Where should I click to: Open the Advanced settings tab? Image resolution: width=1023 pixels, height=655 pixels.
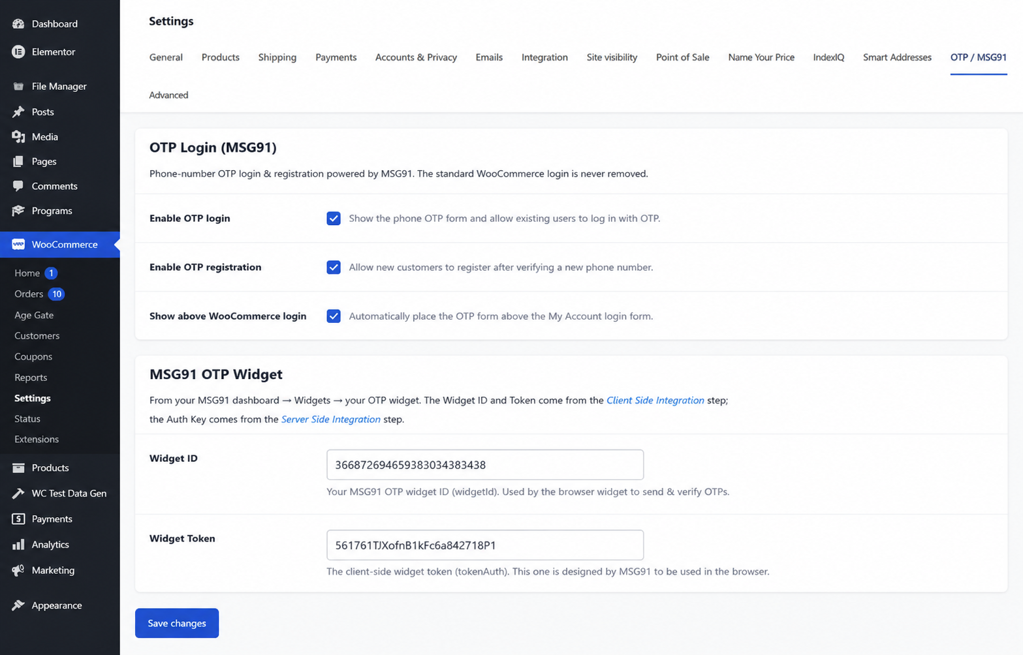click(168, 95)
